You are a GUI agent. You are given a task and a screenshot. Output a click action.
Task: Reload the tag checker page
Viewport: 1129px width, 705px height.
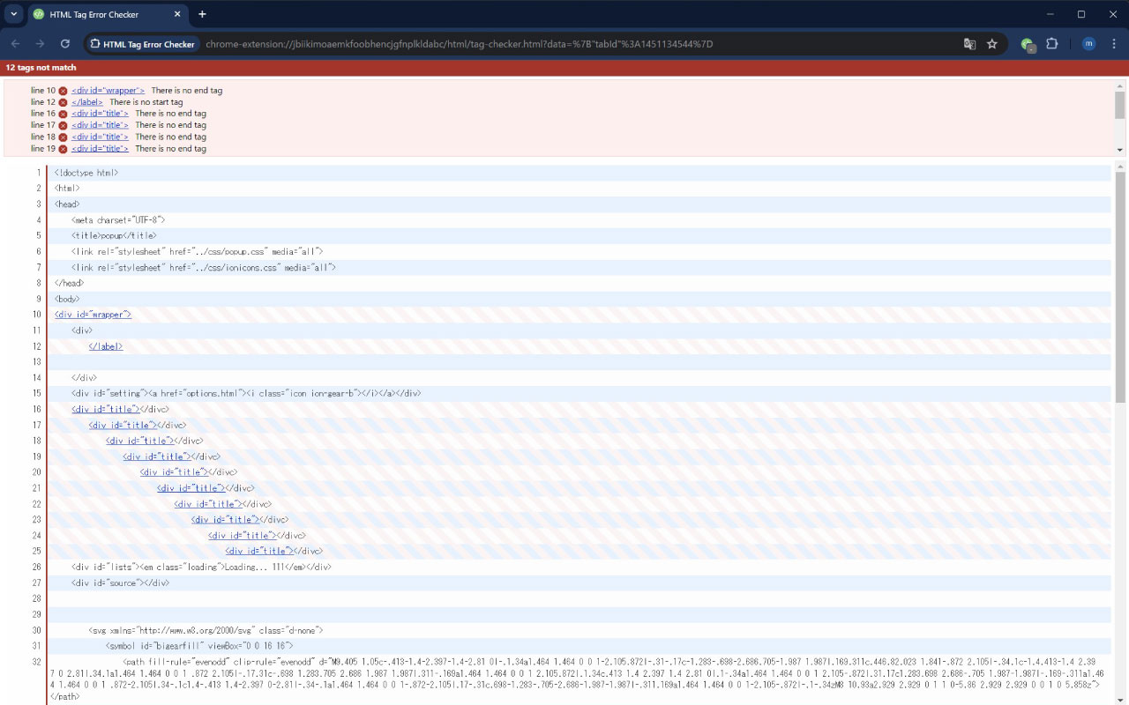pos(64,42)
